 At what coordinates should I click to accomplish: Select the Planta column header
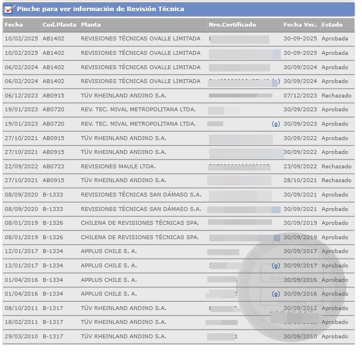pos(91,25)
